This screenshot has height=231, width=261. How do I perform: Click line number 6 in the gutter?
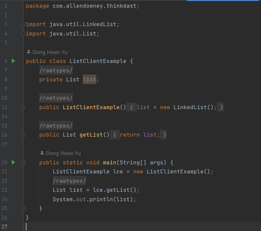(x=6, y=61)
